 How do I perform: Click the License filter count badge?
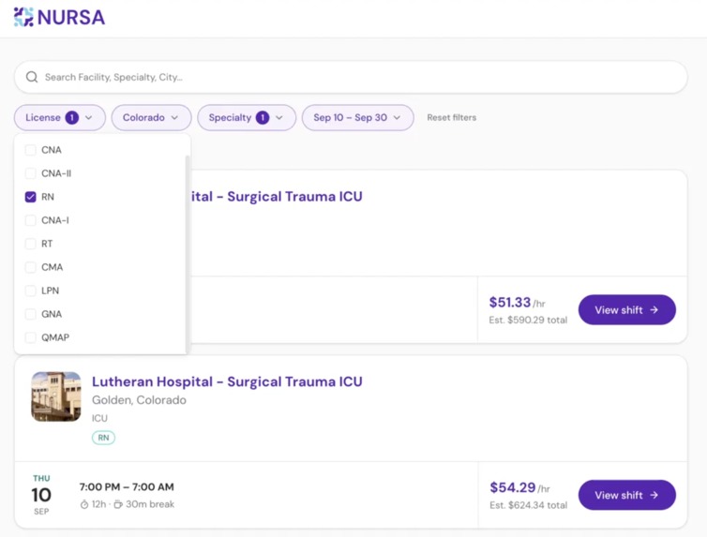click(x=71, y=117)
